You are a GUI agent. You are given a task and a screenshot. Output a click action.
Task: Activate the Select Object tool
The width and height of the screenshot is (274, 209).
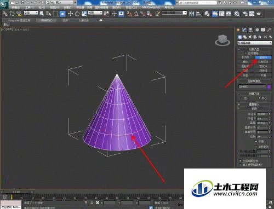click(42, 14)
